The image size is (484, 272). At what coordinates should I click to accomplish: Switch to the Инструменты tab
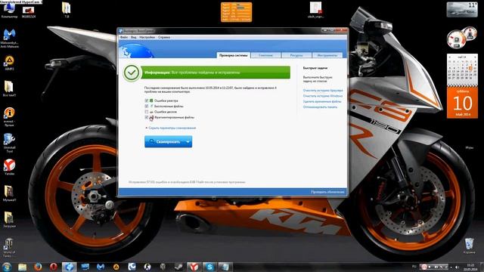(x=327, y=55)
